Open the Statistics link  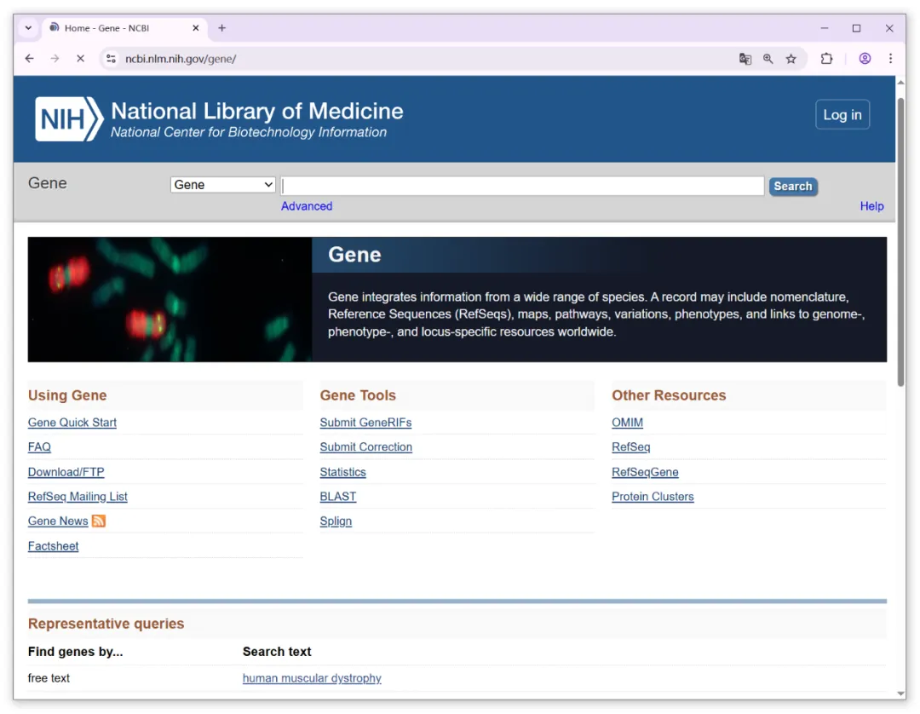tap(342, 472)
